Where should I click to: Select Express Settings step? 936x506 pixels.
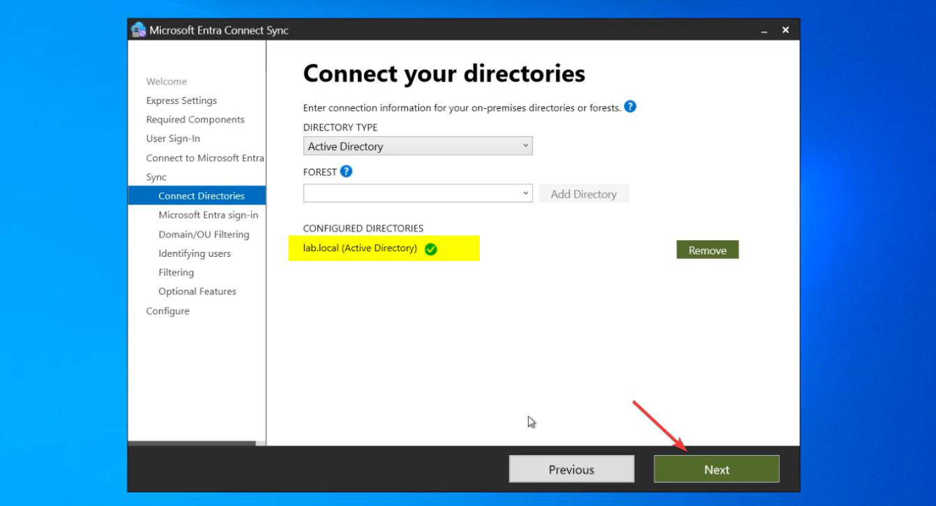click(181, 101)
